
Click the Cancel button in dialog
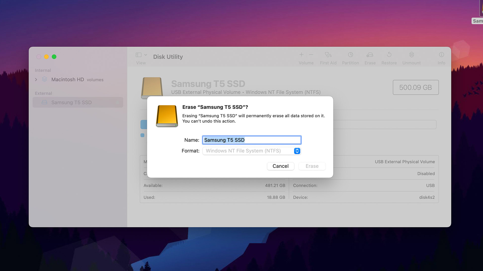pos(280,166)
